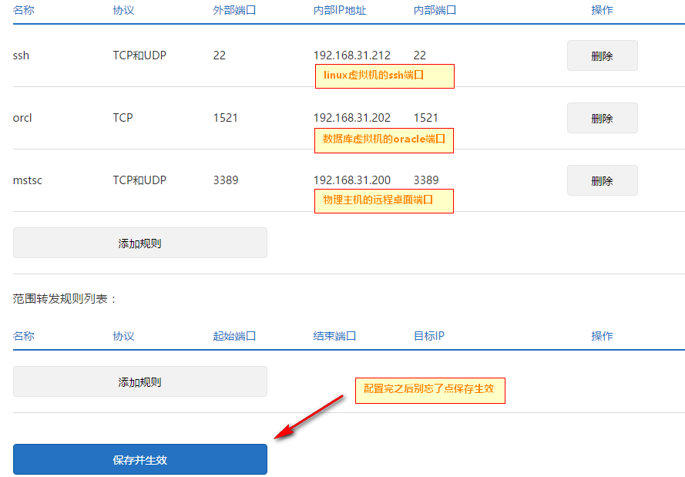
Task: Delete the ssh port forwarding rule
Action: click(602, 55)
